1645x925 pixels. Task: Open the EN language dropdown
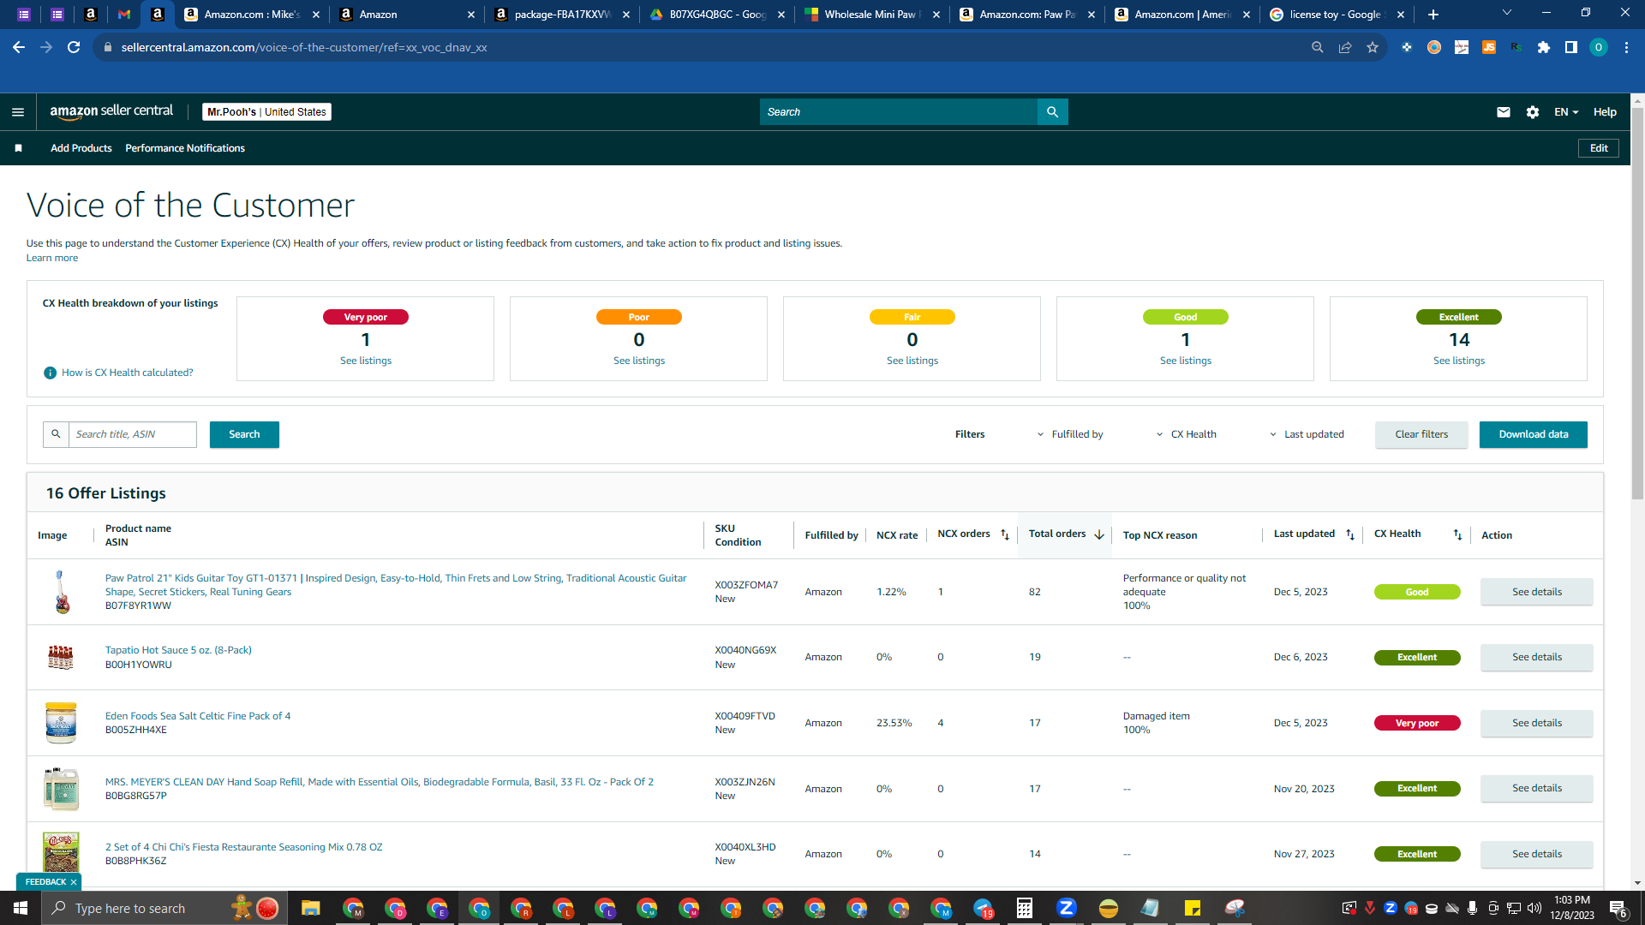[x=1566, y=112]
